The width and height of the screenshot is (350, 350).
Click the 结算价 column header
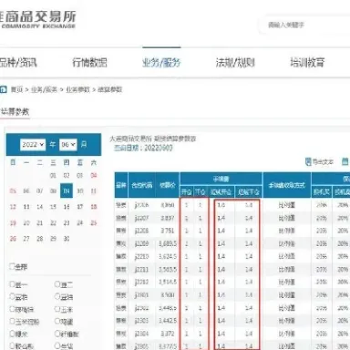tap(168, 185)
